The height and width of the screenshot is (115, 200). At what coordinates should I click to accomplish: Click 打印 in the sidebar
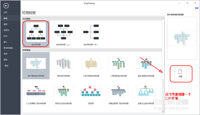pos(5,36)
